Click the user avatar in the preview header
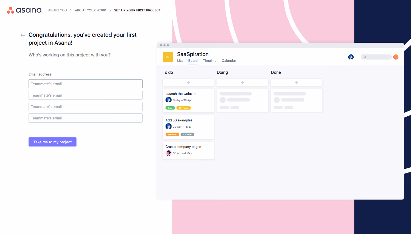The width and height of the screenshot is (411, 234). 351,57
